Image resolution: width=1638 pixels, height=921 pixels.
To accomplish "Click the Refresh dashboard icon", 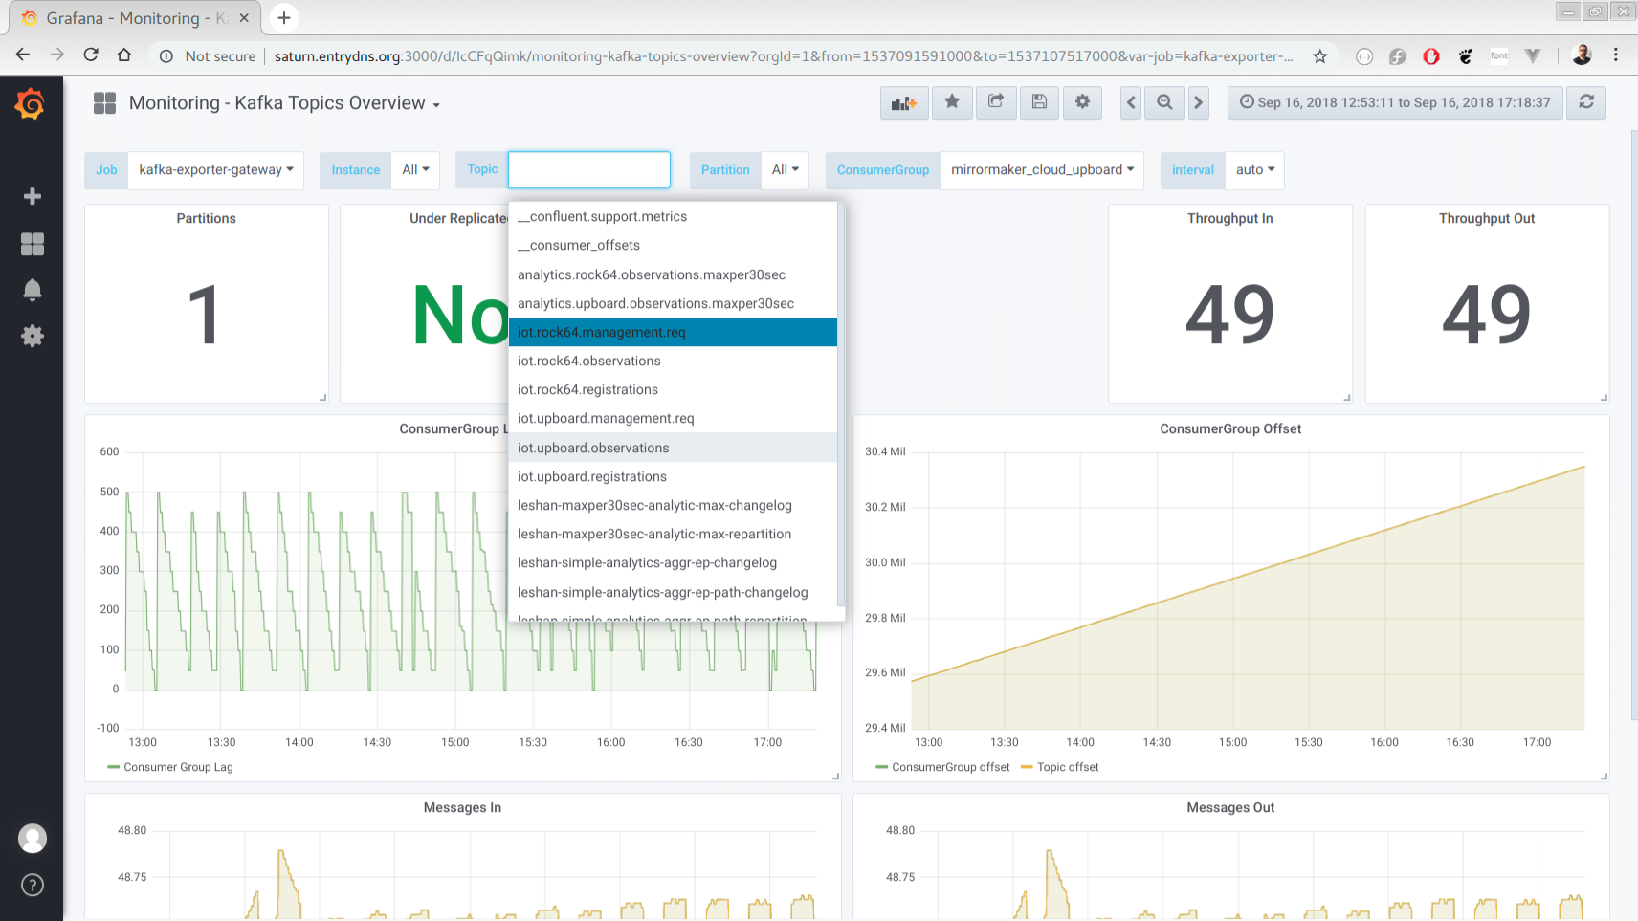I will pyautogui.click(x=1586, y=102).
